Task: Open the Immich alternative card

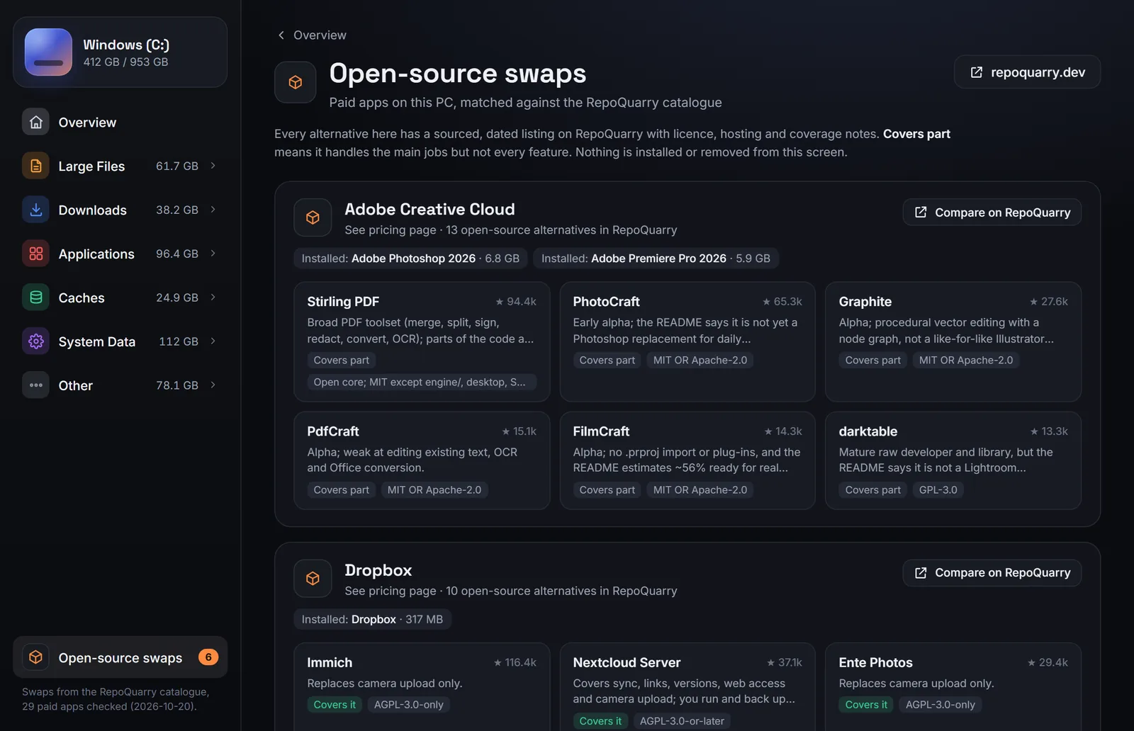Action: [422, 687]
